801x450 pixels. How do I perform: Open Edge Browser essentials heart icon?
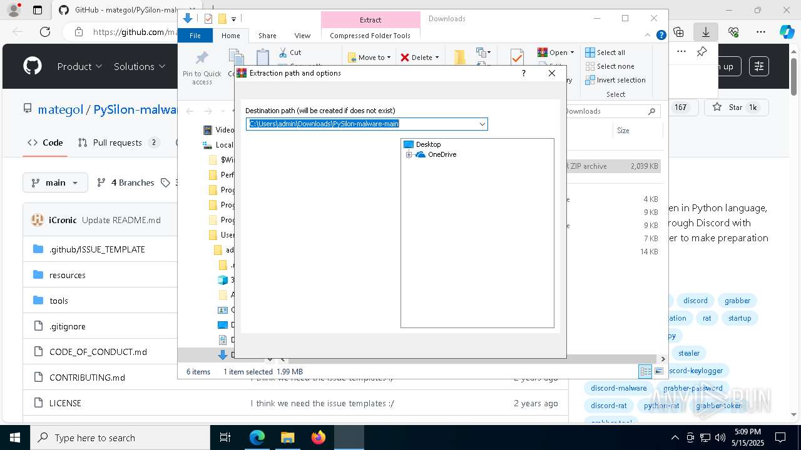(733, 32)
